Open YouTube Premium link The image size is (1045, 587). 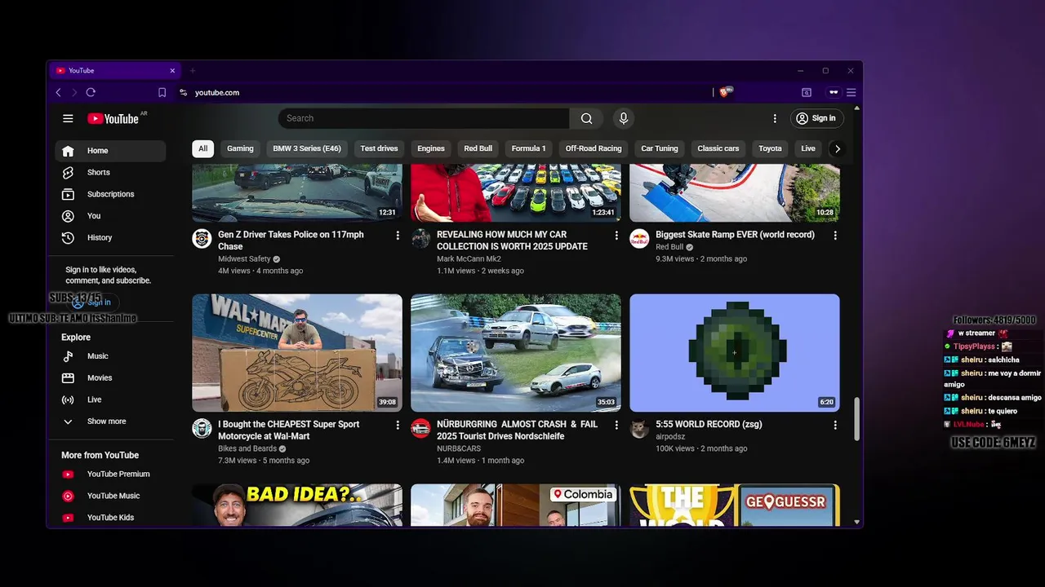click(x=110, y=474)
